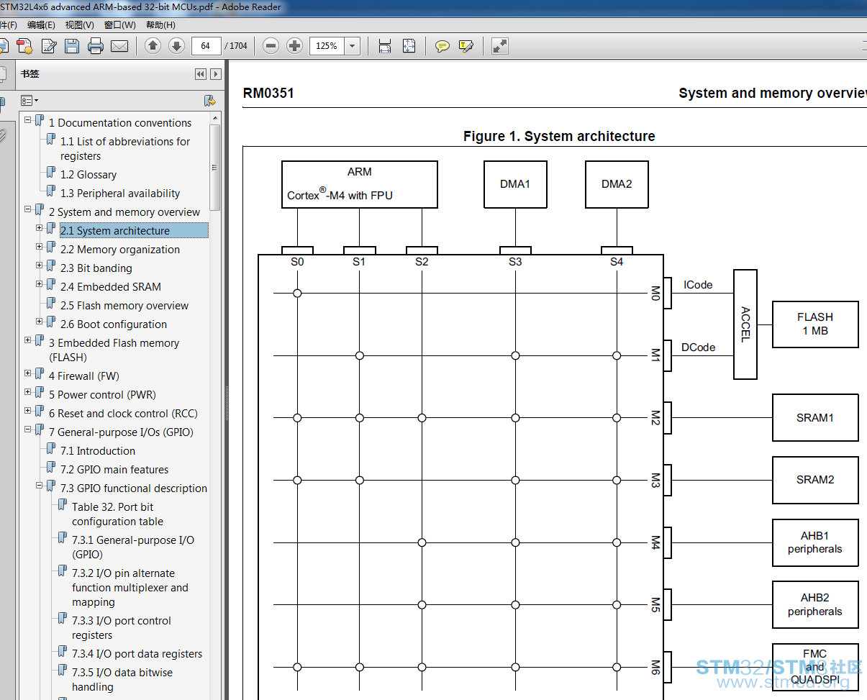Open the 帮助(H) menu
The height and width of the screenshot is (700, 867).
click(160, 24)
